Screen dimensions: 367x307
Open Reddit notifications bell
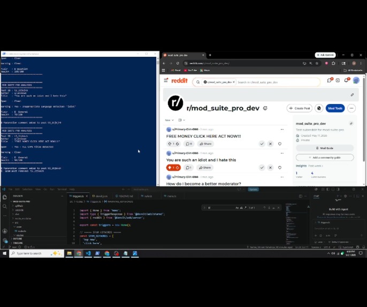click(x=347, y=80)
